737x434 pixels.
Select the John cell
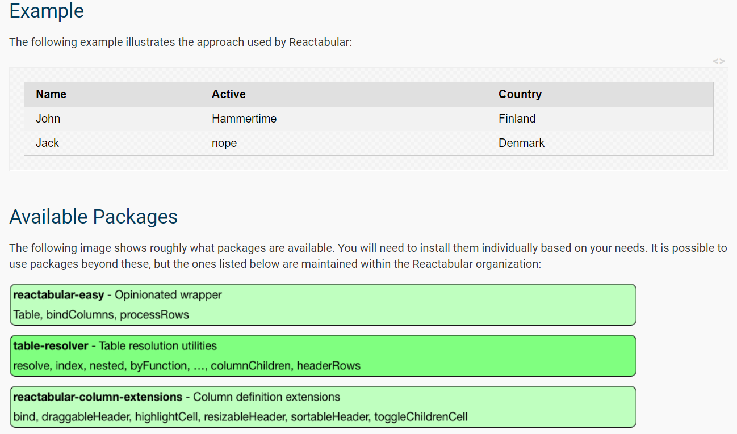[x=112, y=119]
